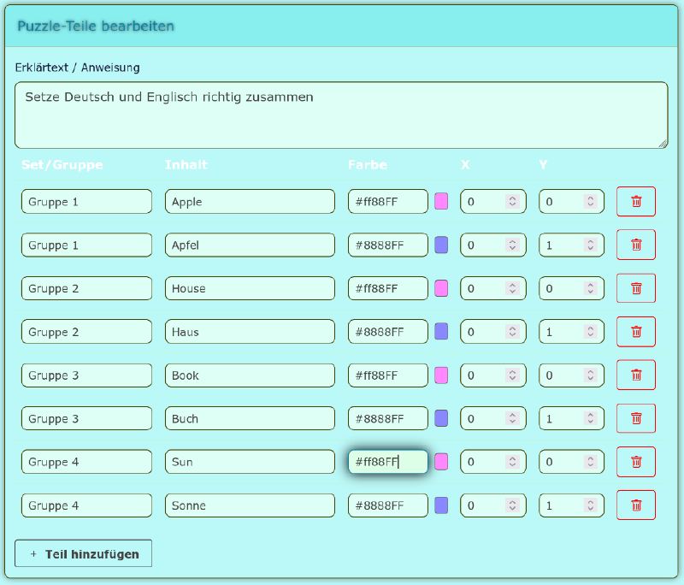
Task: Edit the Inhalt field containing Apple
Action: [250, 202]
